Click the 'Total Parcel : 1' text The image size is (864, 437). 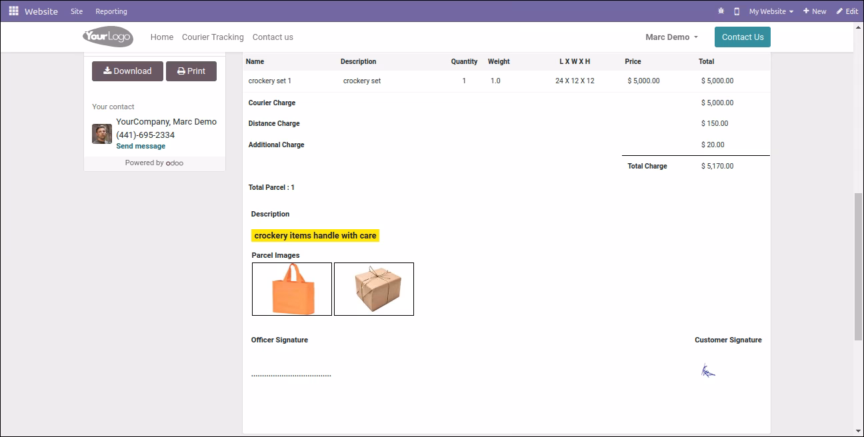271,187
